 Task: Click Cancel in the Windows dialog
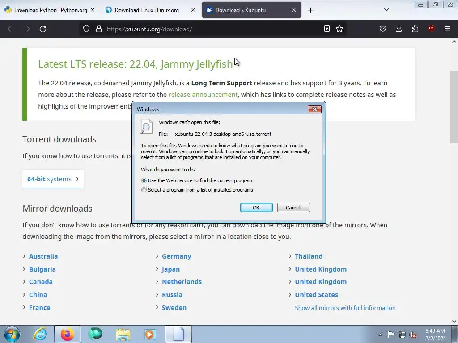293,208
